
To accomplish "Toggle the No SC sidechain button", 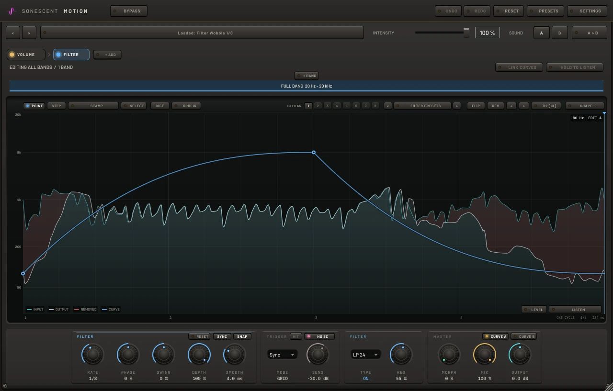I will coord(319,336).
